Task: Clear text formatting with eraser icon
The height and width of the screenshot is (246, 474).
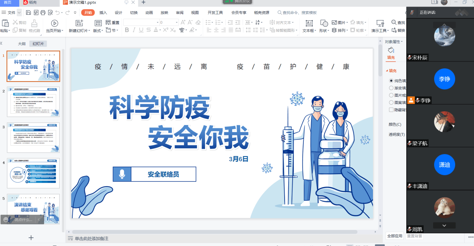Action: pyautogui.click(x=198, y=22)
